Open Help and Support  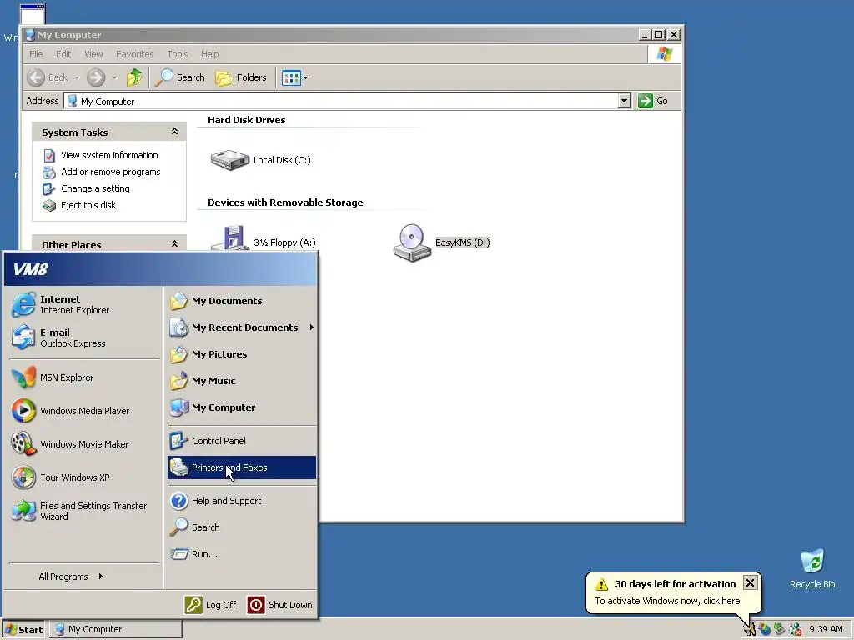241,501
